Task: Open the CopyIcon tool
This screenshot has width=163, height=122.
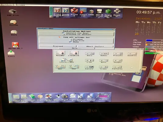Action: (83, 13)
